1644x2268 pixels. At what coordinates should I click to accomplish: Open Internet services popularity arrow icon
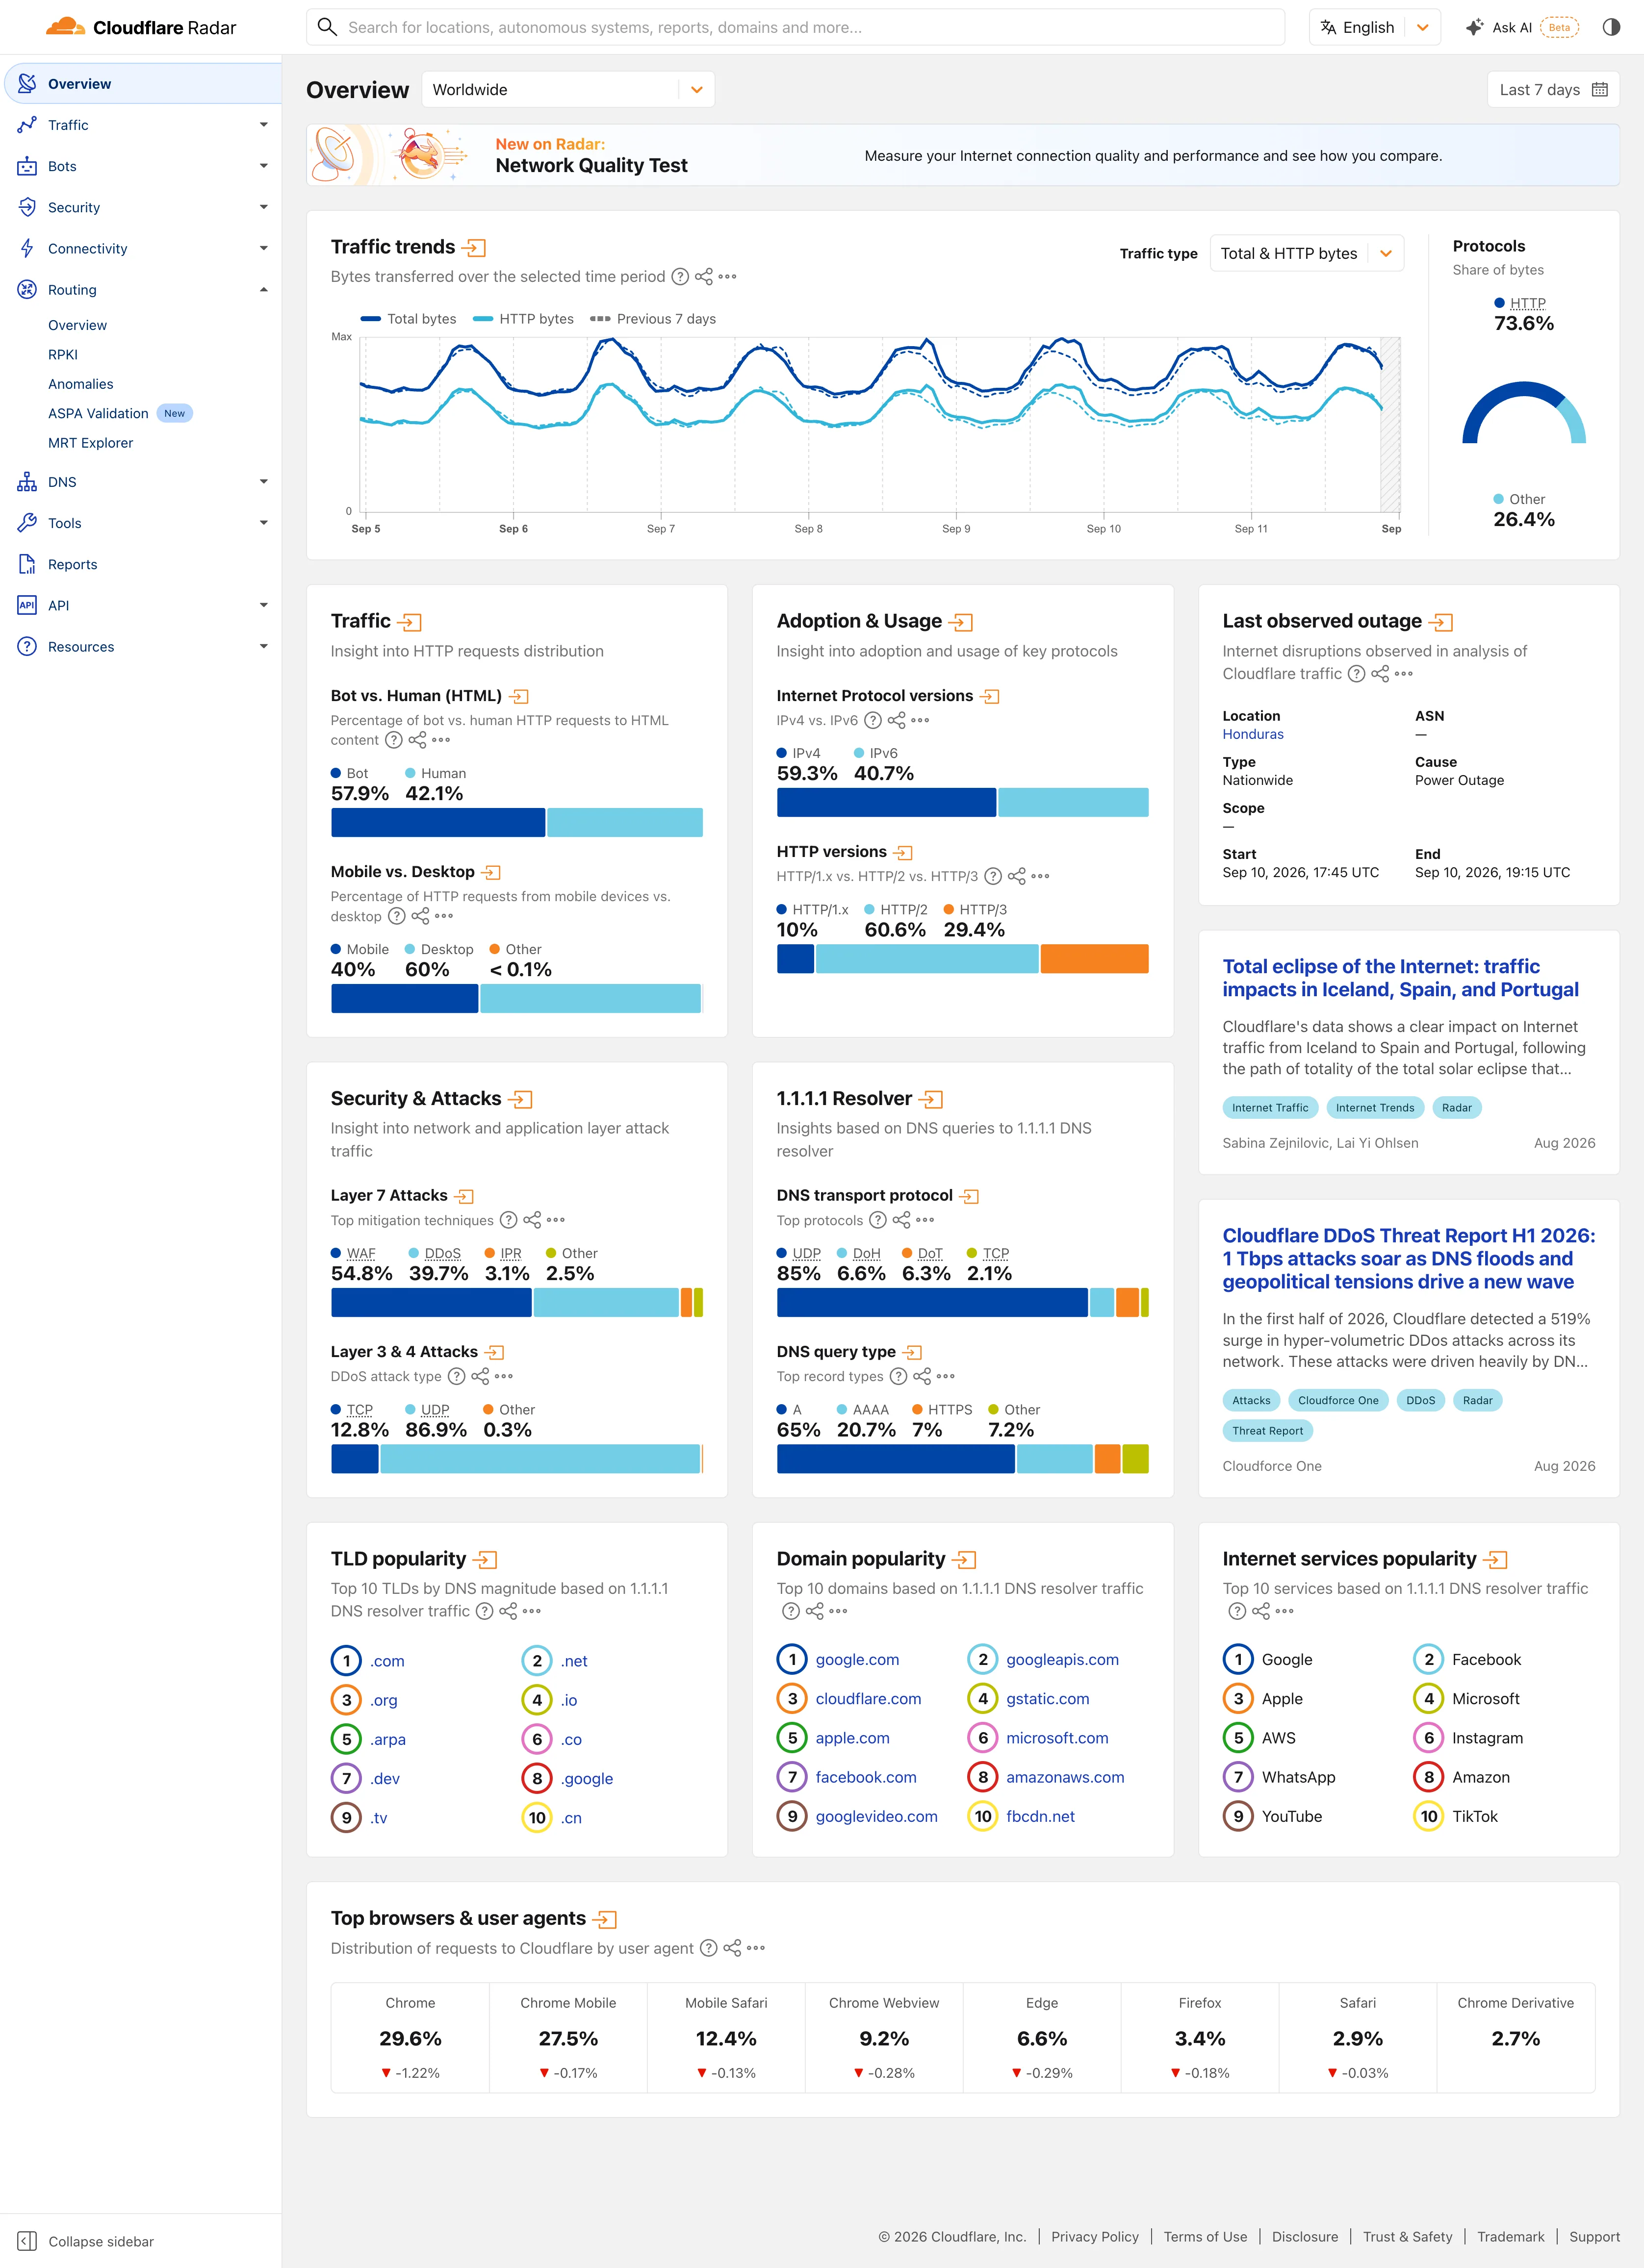[x=1496, y=1560]
